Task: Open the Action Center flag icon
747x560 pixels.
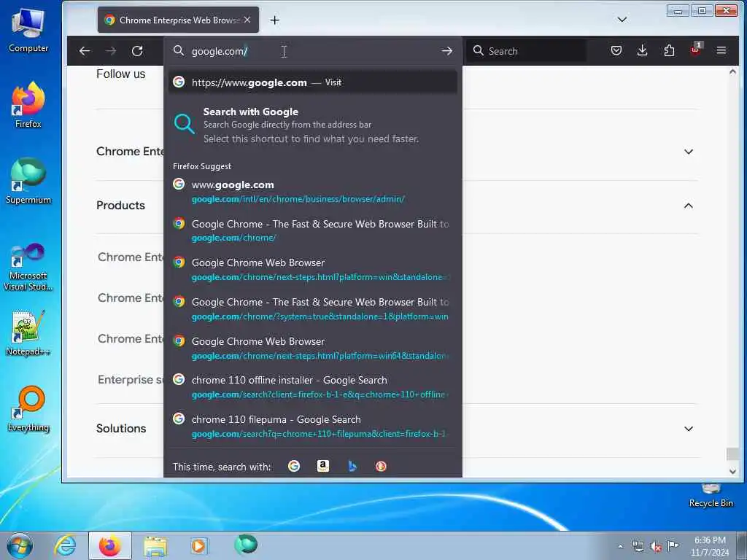Action: [673, 545]
